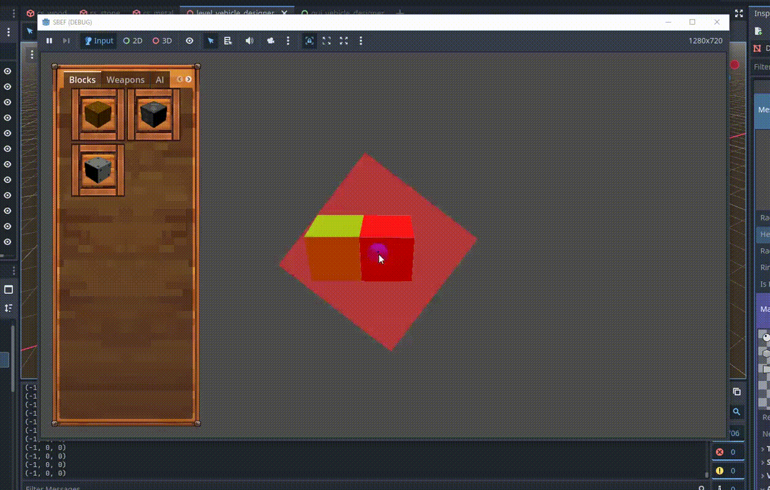Mute the game audio speaker icon
Image resolution: width=770 pixels, height=490 pixels.
coord(250,41)
